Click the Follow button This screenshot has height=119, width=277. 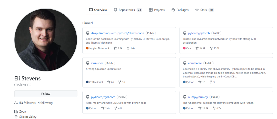pos(46,94)
